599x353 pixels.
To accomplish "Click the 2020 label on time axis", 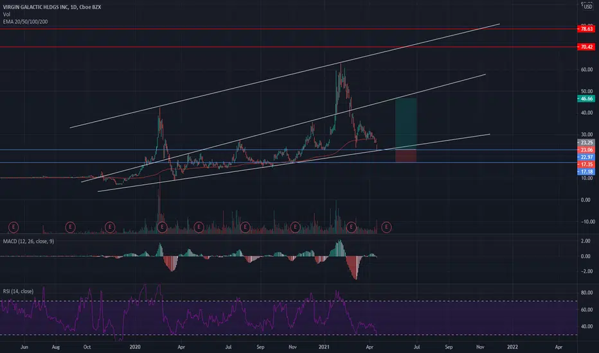I will (x=135, y=347).
